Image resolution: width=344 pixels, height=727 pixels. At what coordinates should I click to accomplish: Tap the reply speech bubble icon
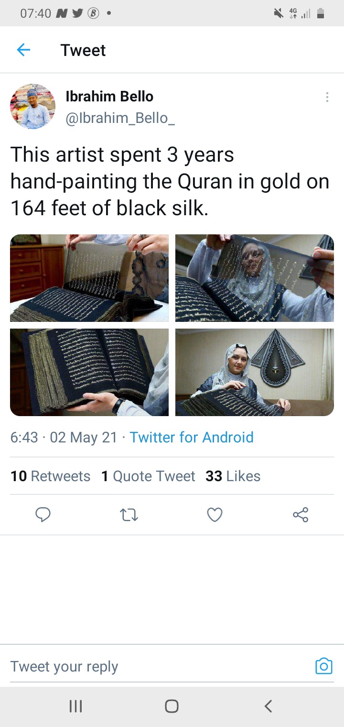[43, 515]
